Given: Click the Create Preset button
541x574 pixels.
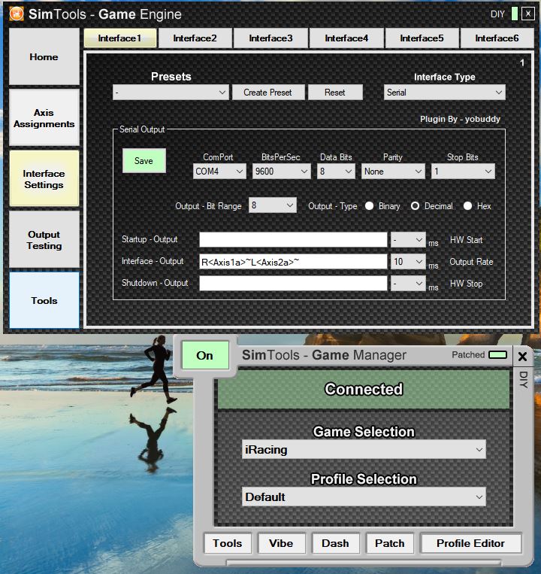Looking at the screenshot, I should pos(268,93).
